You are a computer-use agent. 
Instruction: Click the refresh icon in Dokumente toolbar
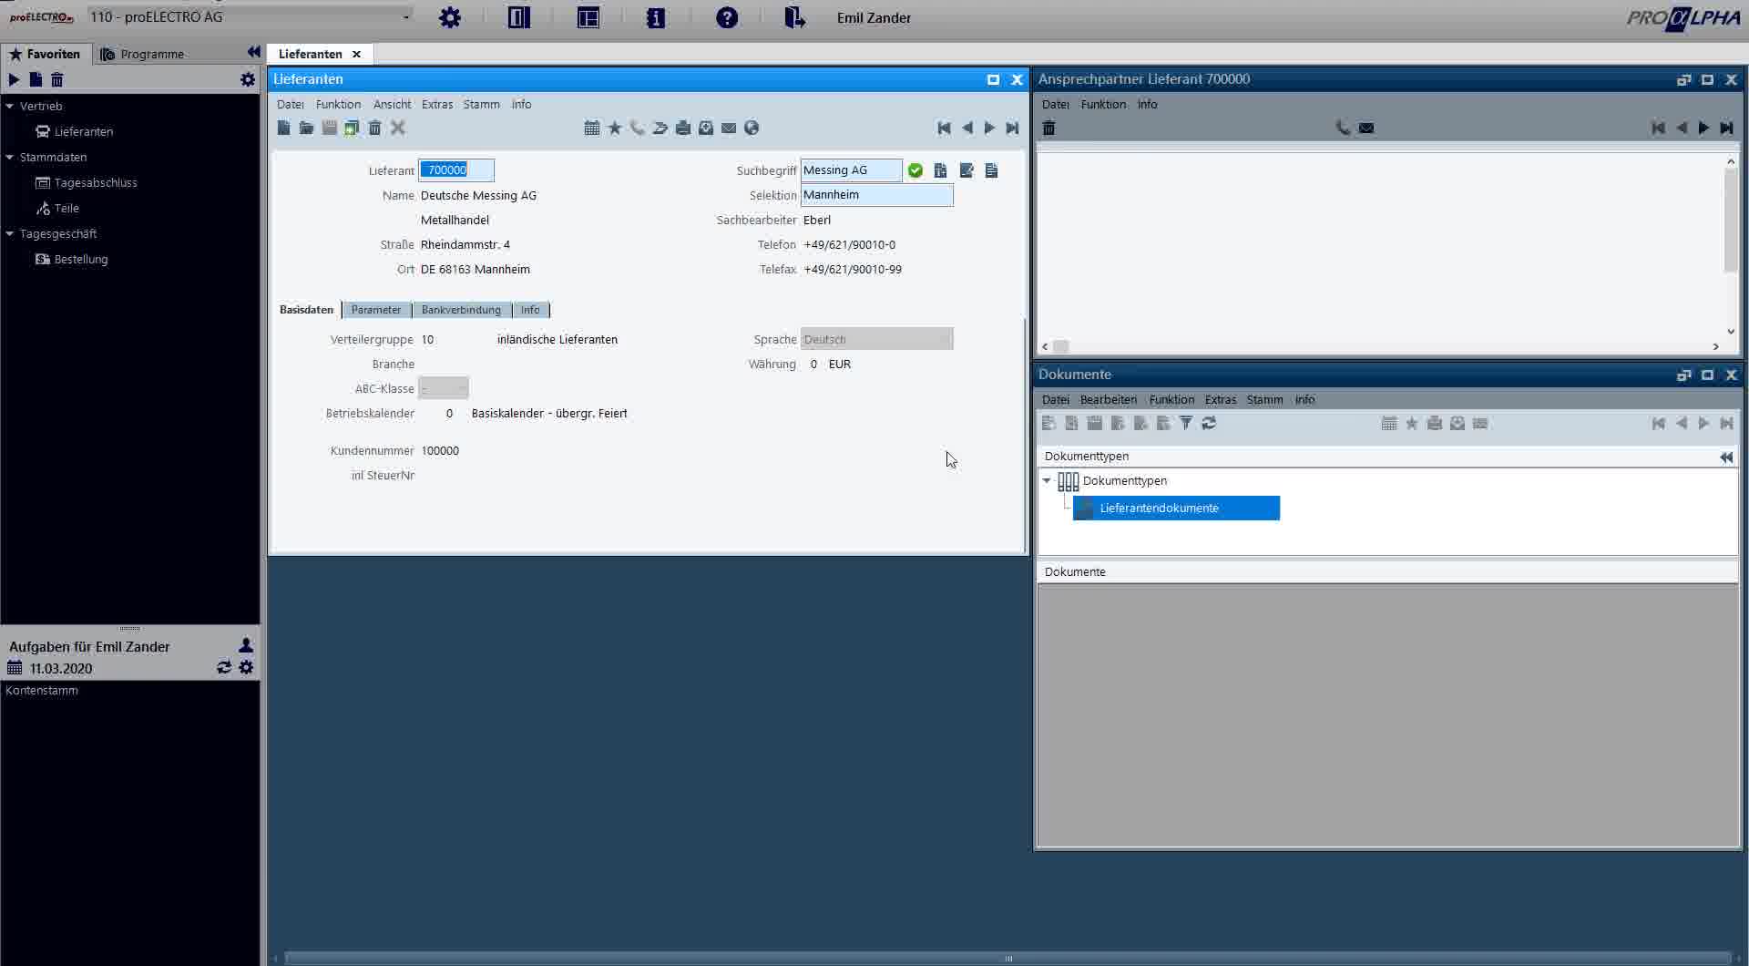click(x=1209, y=423)
